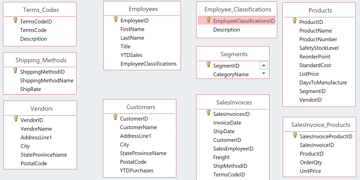Select the YTDSales field
Screen dimensions: 360x180
coord(131,55)
